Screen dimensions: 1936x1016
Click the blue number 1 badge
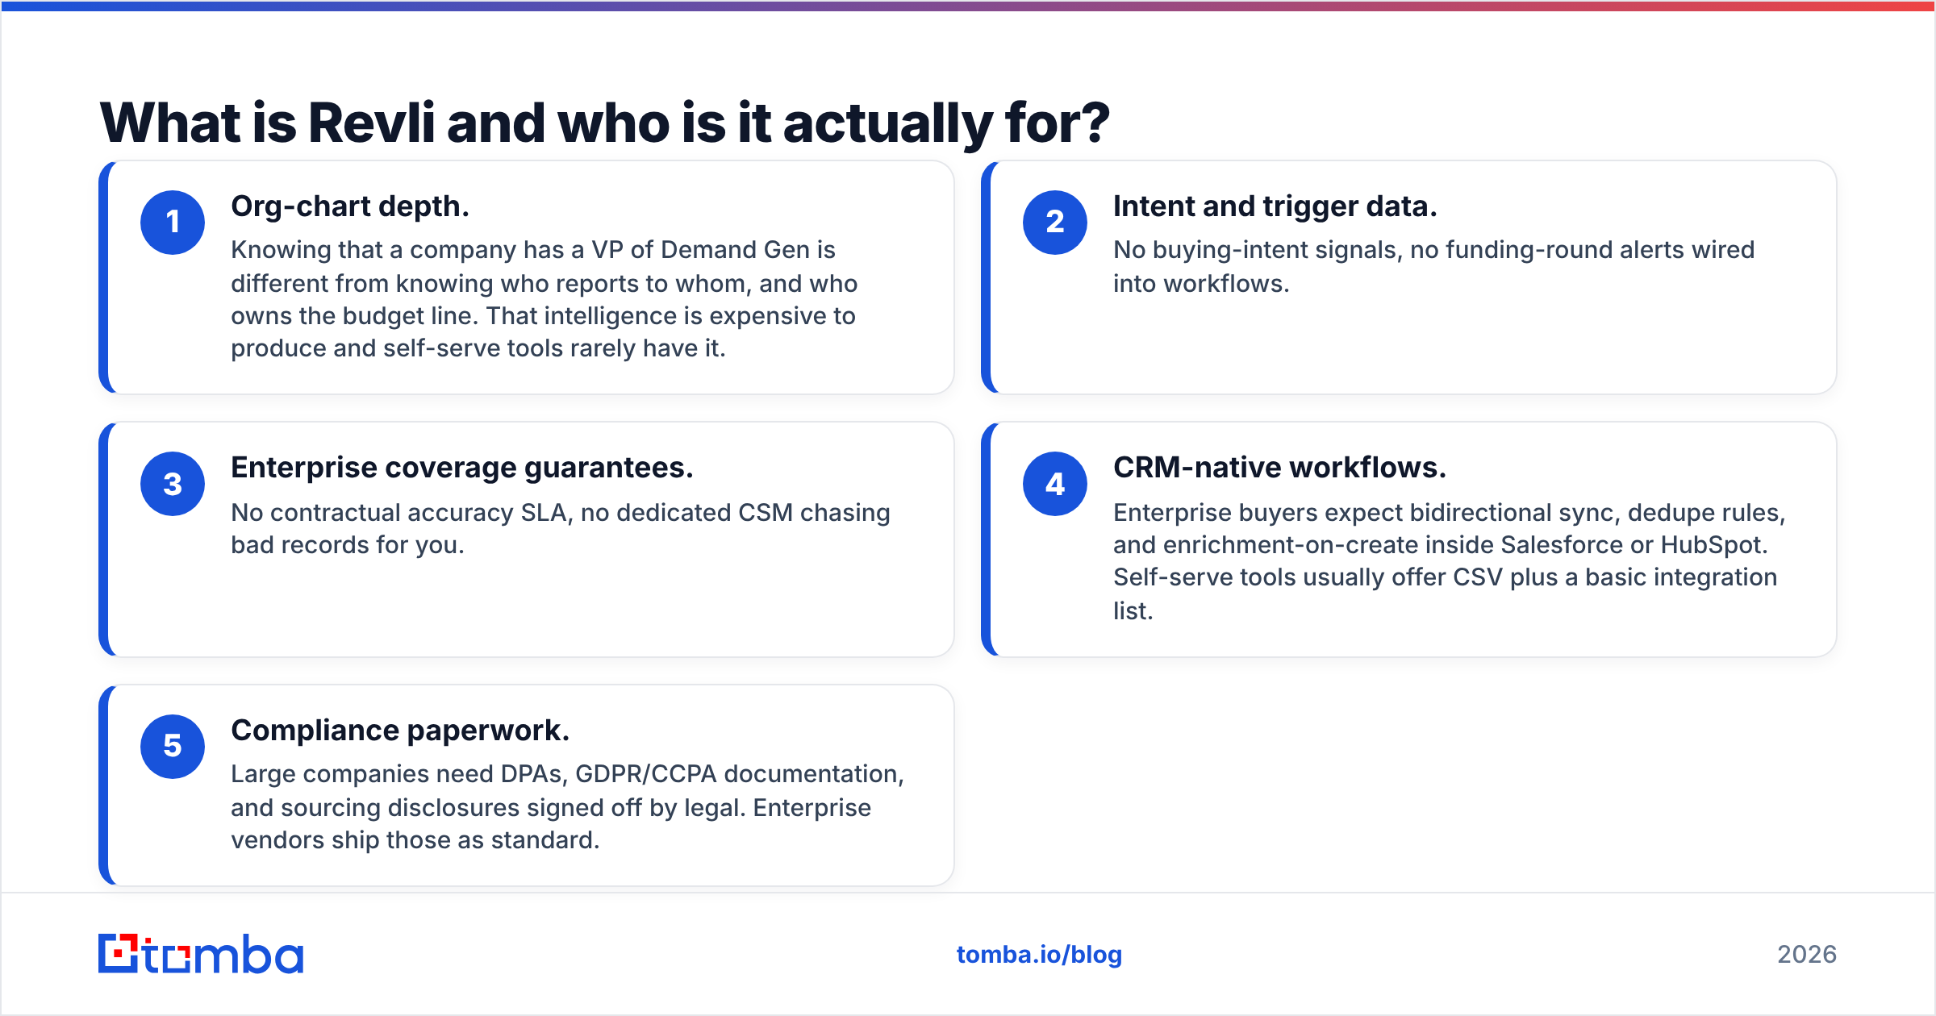tap(173, 223)
